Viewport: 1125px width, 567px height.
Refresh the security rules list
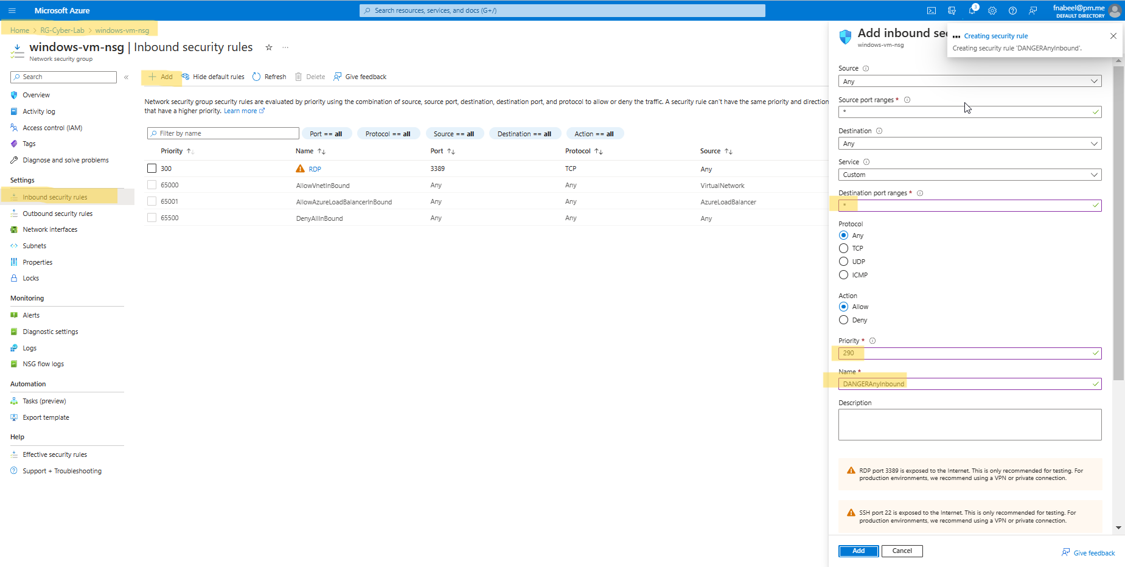pos(269,76)
